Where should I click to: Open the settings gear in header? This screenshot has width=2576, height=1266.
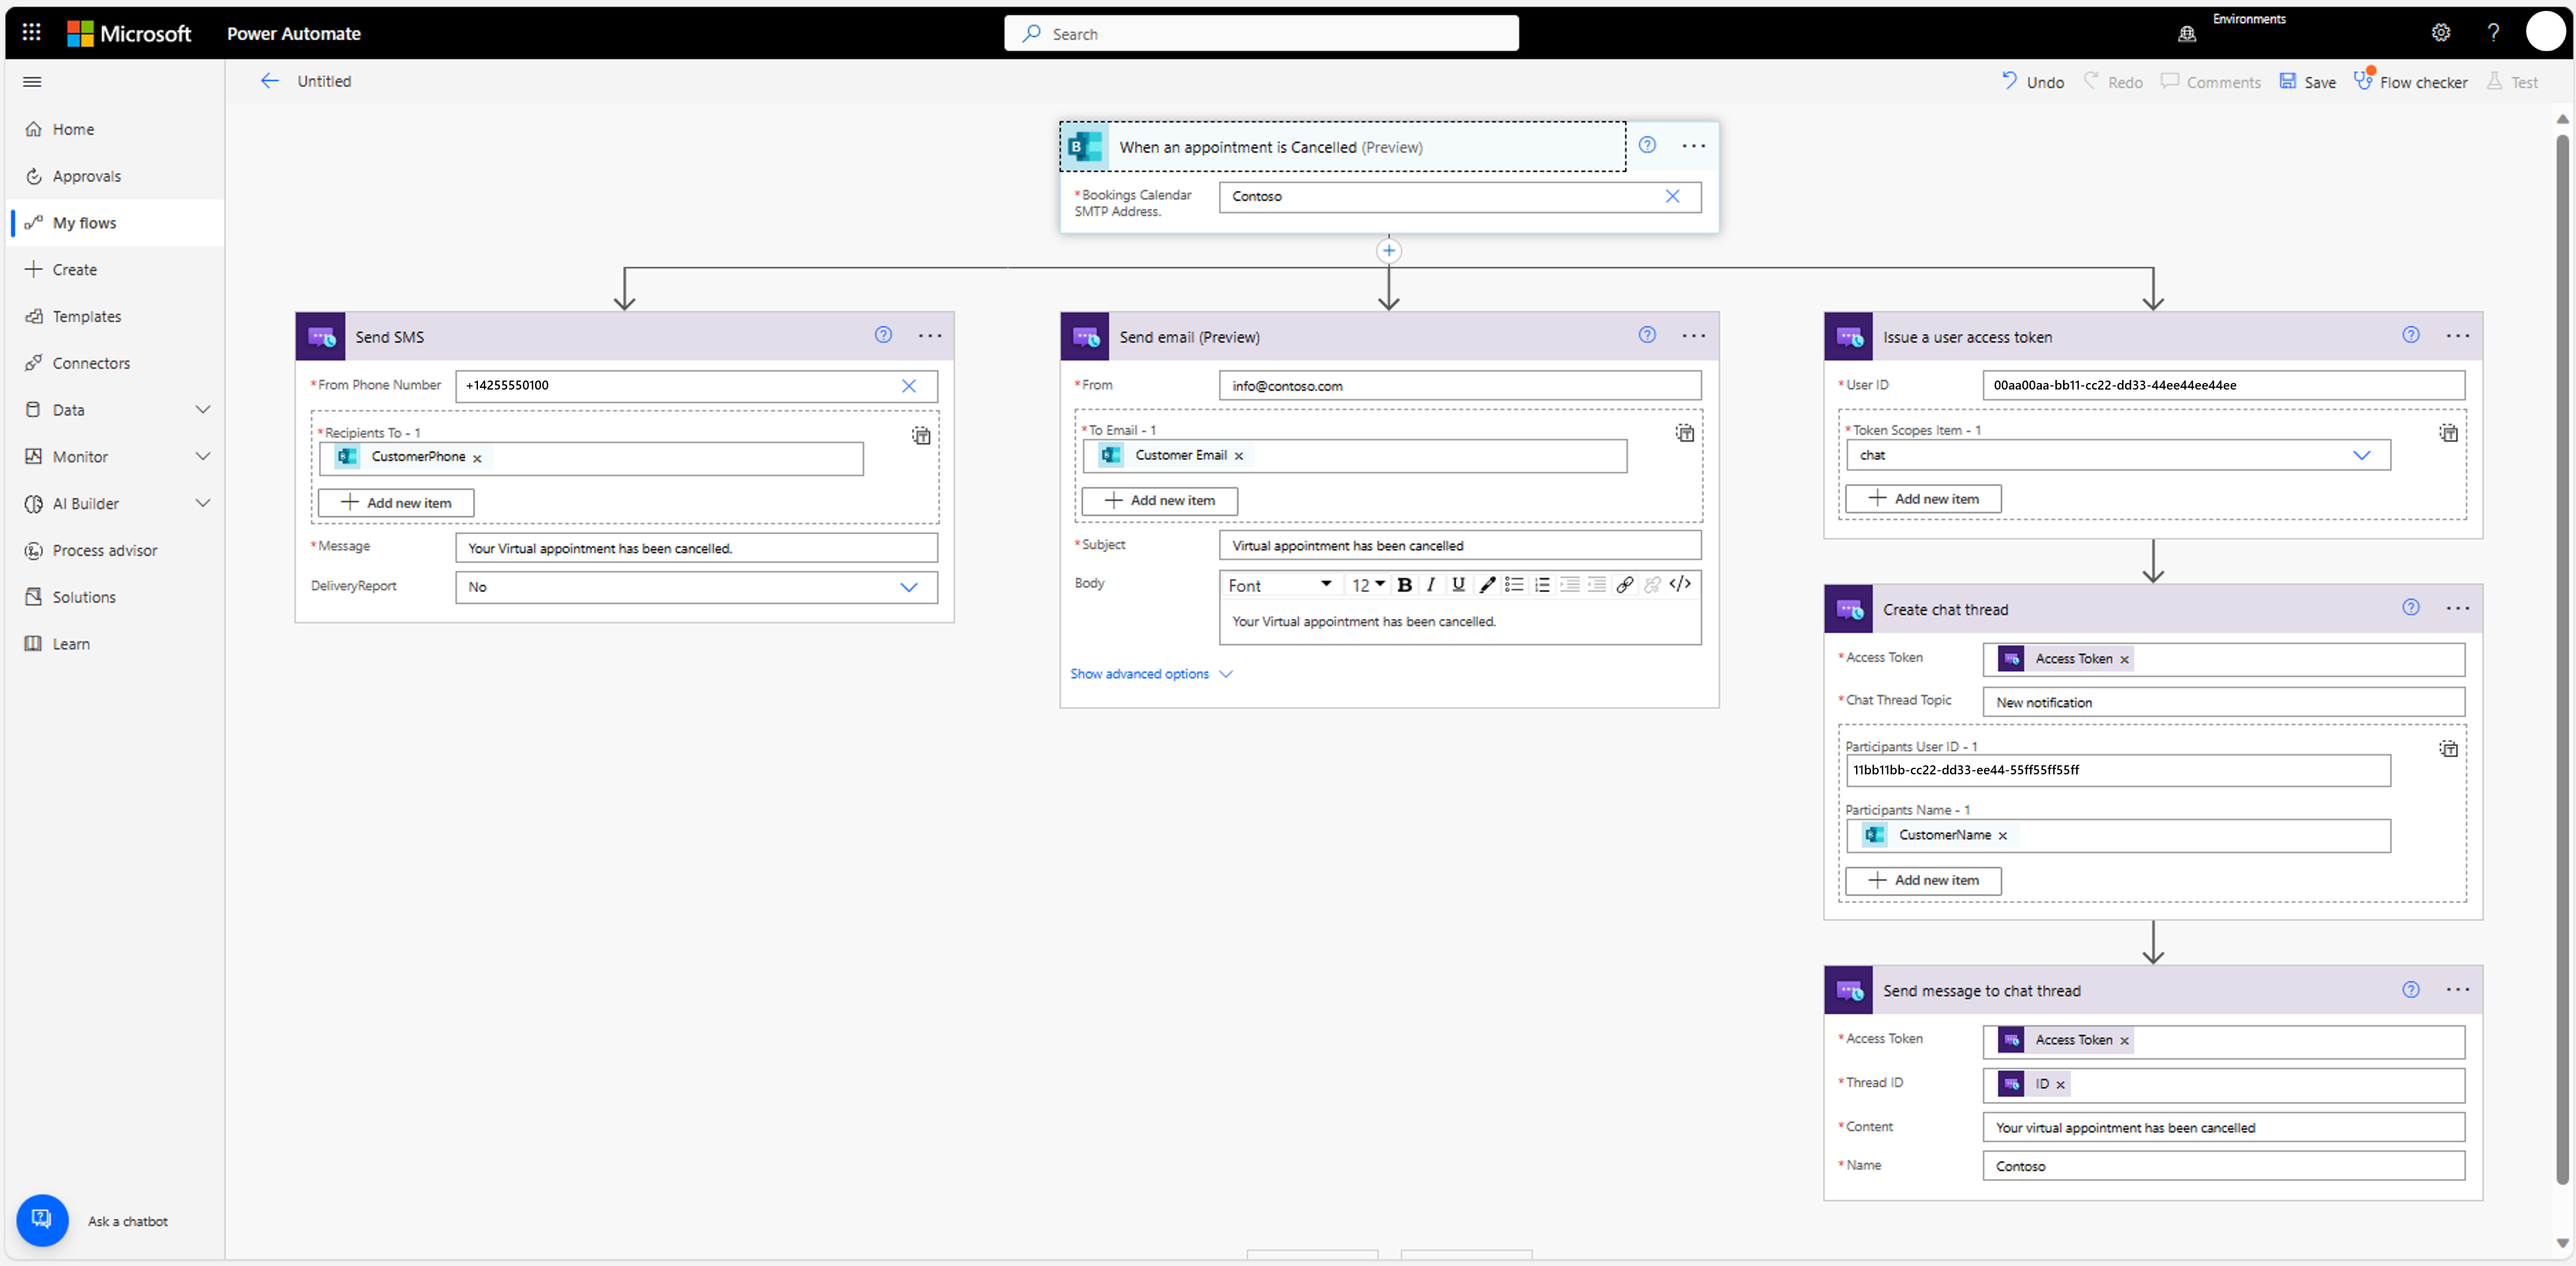2440,33
